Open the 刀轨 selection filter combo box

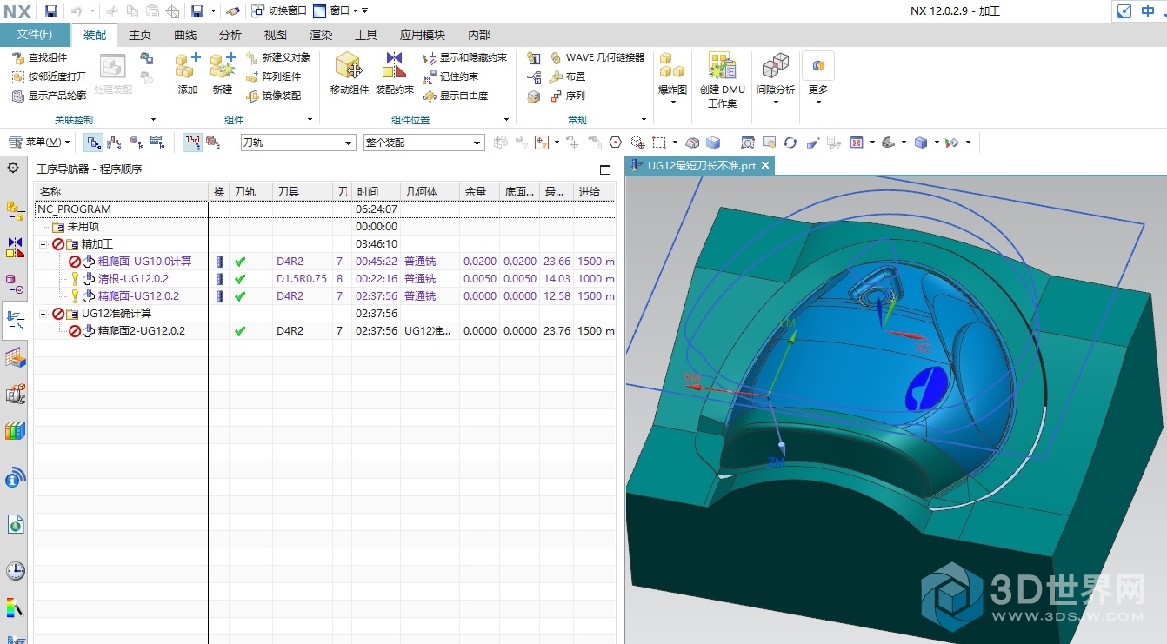(x=298, y=143)
